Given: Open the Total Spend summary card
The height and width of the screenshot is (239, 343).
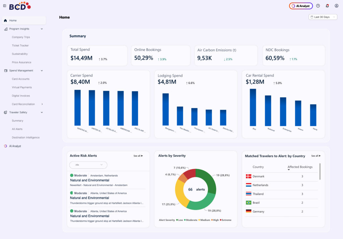Looking at the screenshot, I should point(97,55).
